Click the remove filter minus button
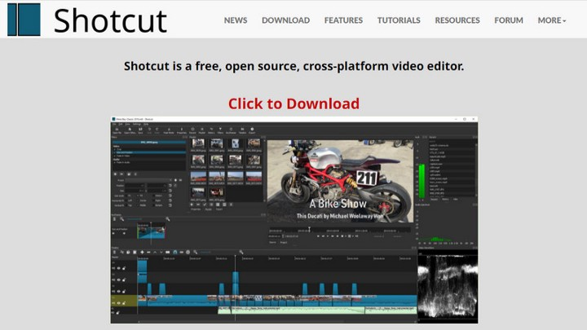Screen dimensions: 587x330 pos(121,174)
